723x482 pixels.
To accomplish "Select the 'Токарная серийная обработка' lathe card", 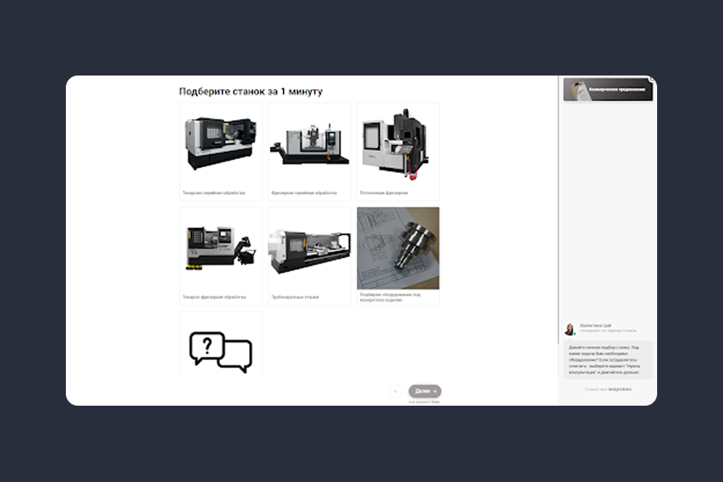I will pos(221,152).
